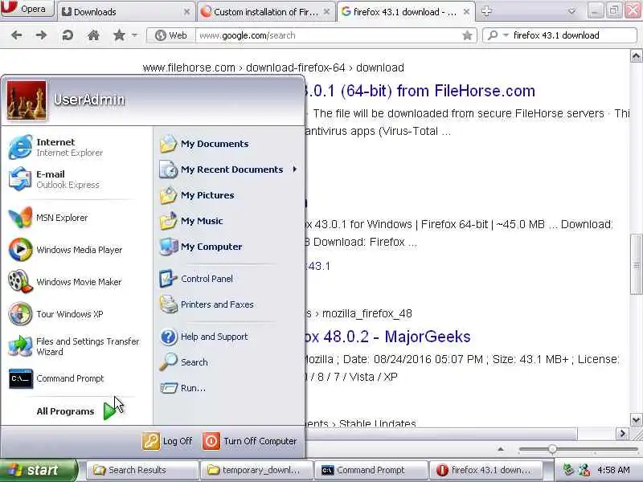Click the network tray icon with red X
Image resolution: width=643 pixels, height=482 pixels.
(584, 470)
